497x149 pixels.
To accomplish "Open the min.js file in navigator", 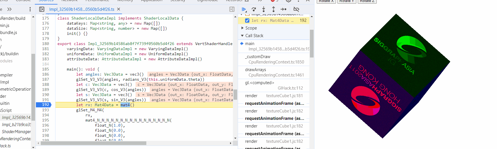I will click(5, 25).
